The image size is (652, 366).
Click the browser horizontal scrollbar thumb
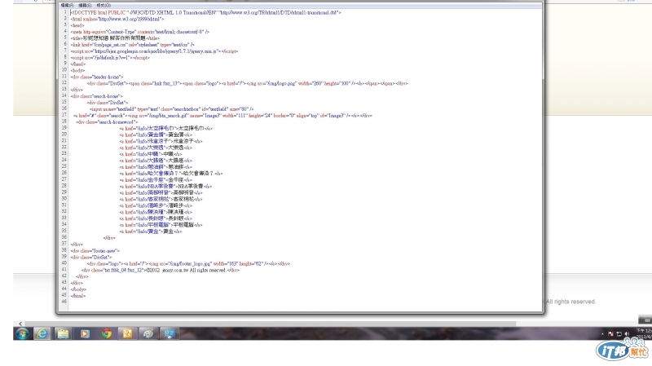271,323
